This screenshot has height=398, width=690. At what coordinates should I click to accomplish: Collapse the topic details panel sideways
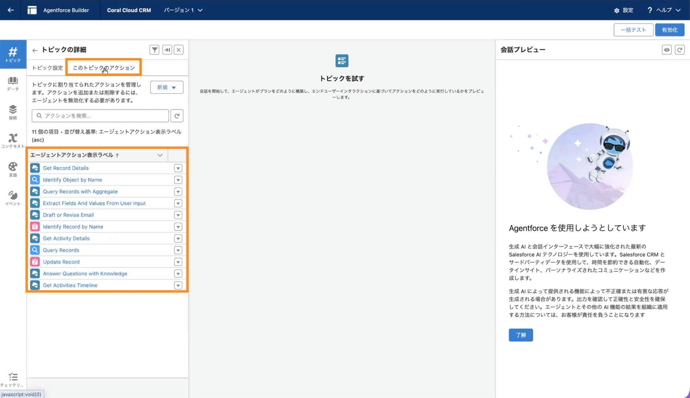pos(167,50)
